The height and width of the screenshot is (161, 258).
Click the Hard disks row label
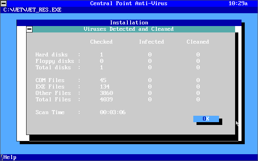(51, 54)
